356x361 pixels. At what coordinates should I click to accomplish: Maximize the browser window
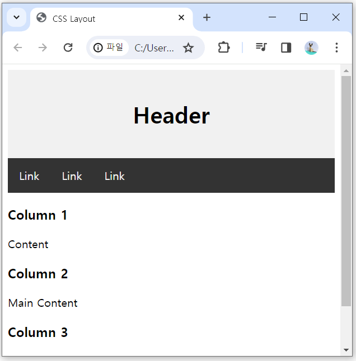[303, 17]
